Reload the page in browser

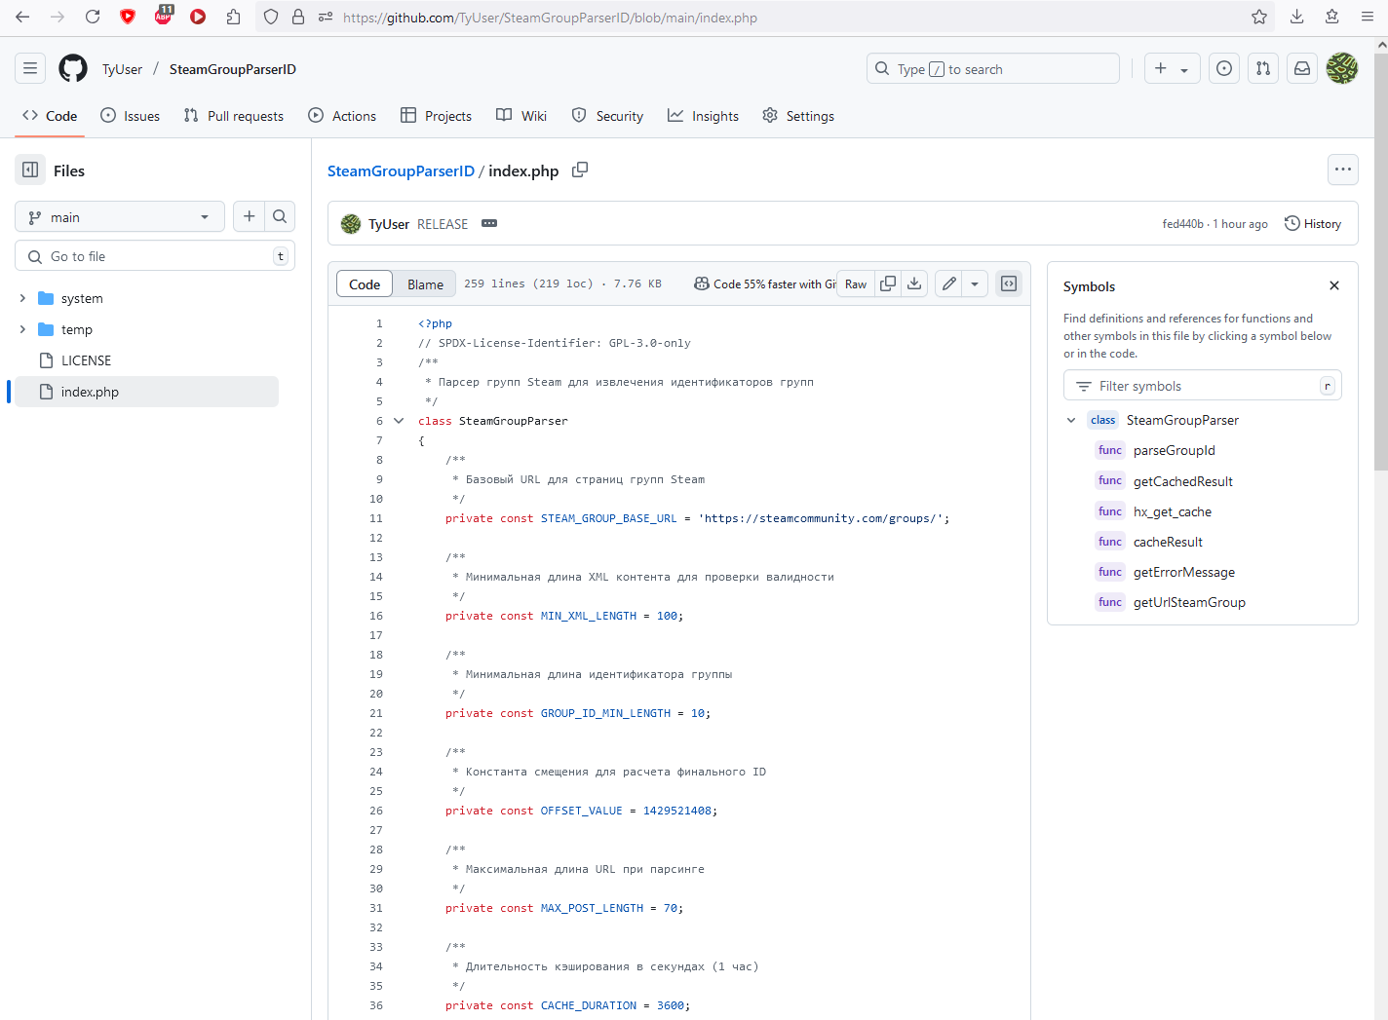click(x=93, y=17)
